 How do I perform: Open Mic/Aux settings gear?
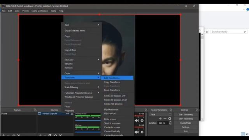coord(142,132)
